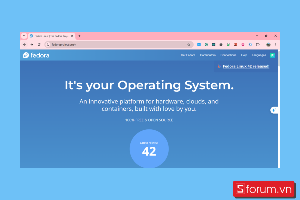Open the Extensions puzzle piece menu
Screen dimensions: 300x200
257,44
